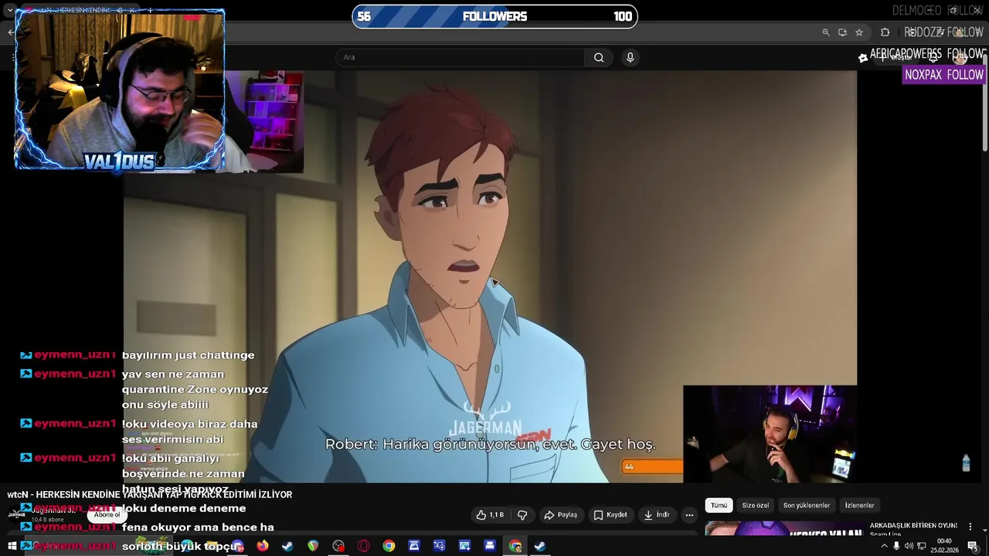
Task: Click the video player frame
Action: point(490,276)
